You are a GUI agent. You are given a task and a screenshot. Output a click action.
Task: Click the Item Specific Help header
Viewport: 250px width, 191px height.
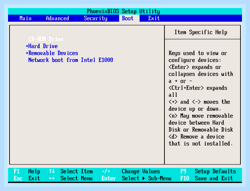pos(201,32)
